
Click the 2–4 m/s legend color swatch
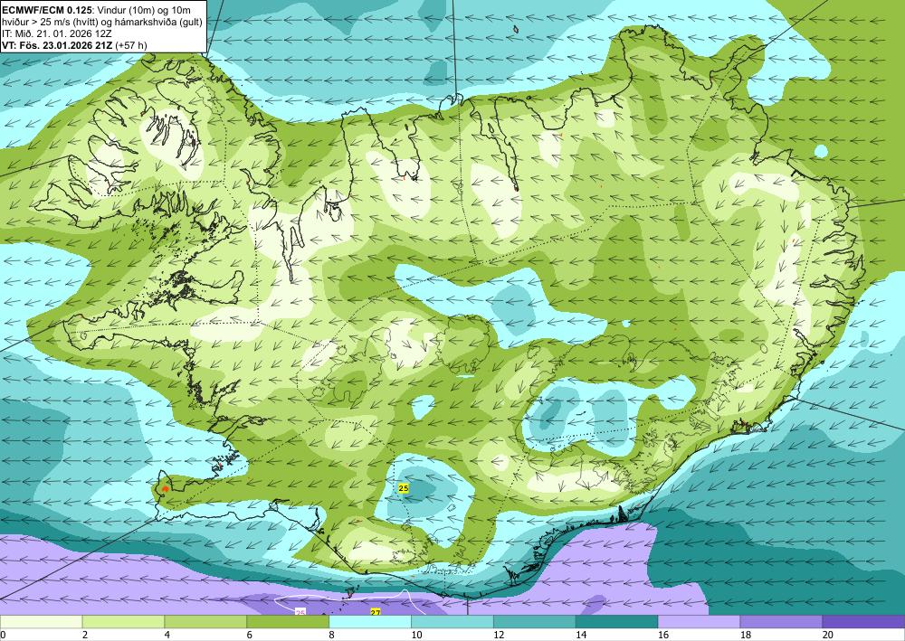[x=123, y=621]
